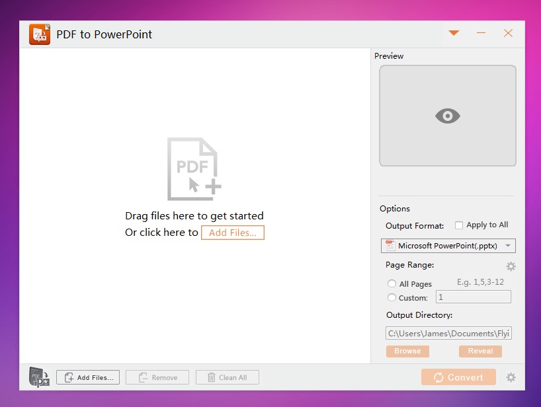This screenshot has height=407, width=541.
Task: Click the PDF converter icon in bottom-left
Action: coord(39,377)
